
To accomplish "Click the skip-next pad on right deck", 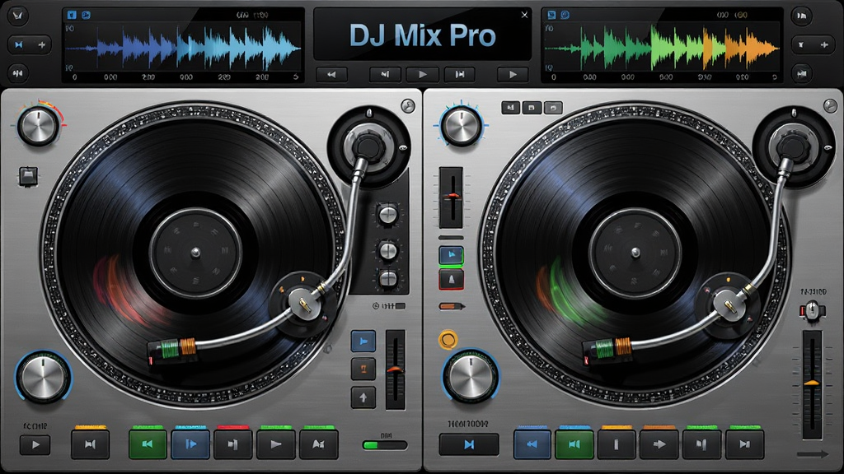I will (745, 444).
